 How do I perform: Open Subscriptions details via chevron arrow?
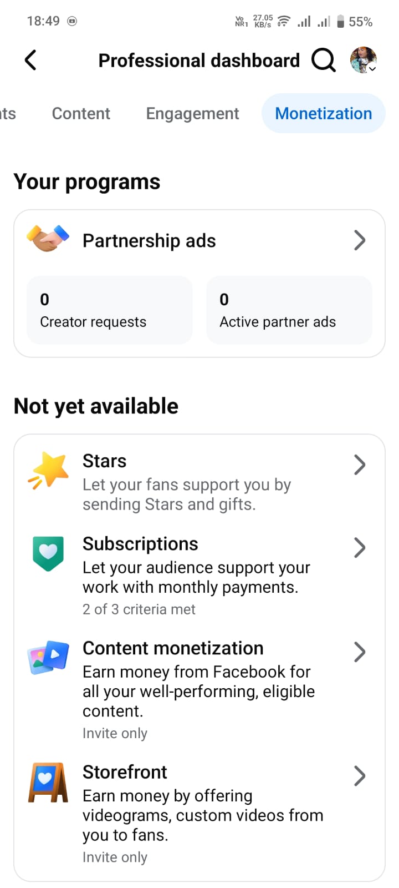[360, 547]
